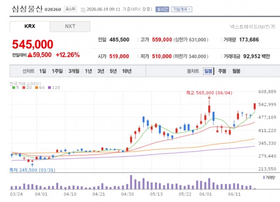Click the current price 545,000
Viewport: 280px width, 202px height.
[33, 44]
